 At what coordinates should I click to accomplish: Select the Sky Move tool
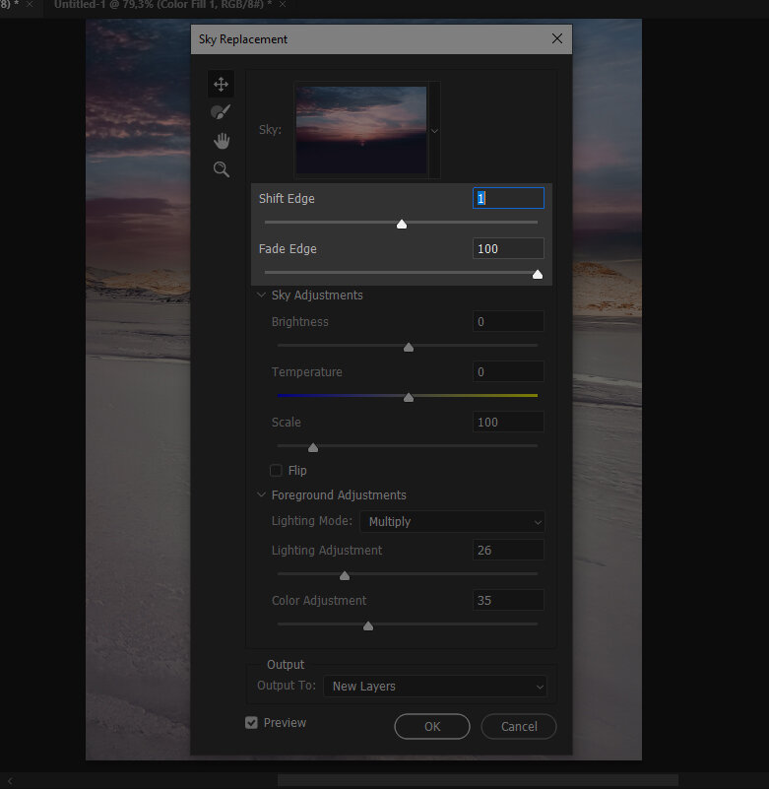pos(221,84)
